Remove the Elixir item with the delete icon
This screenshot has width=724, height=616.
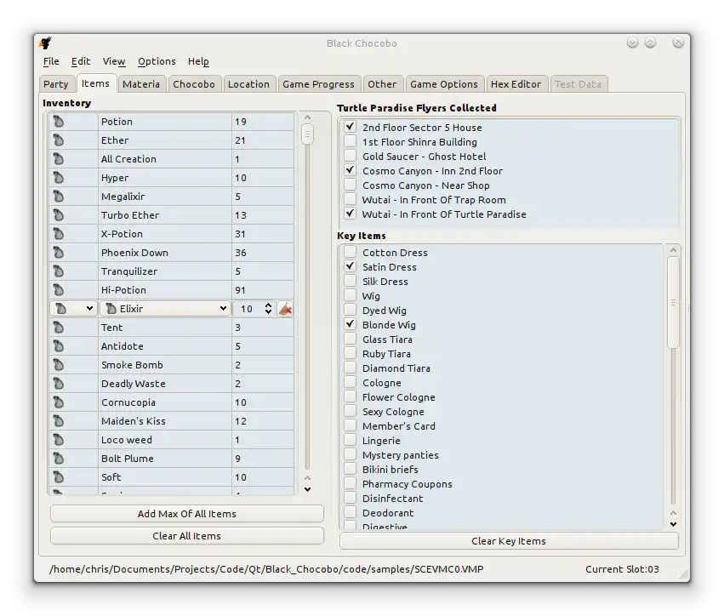[x=286, y=309]
